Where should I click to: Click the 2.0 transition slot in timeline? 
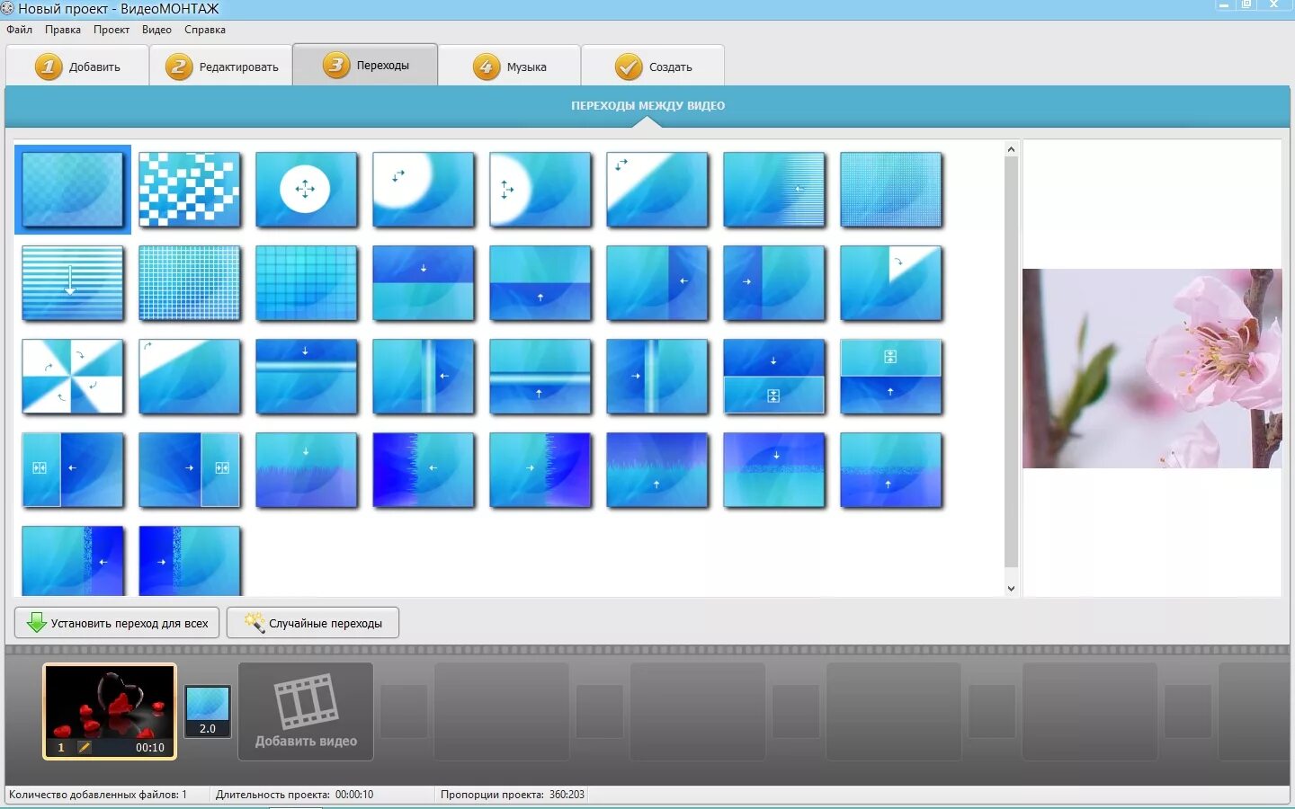coord(208,712)
